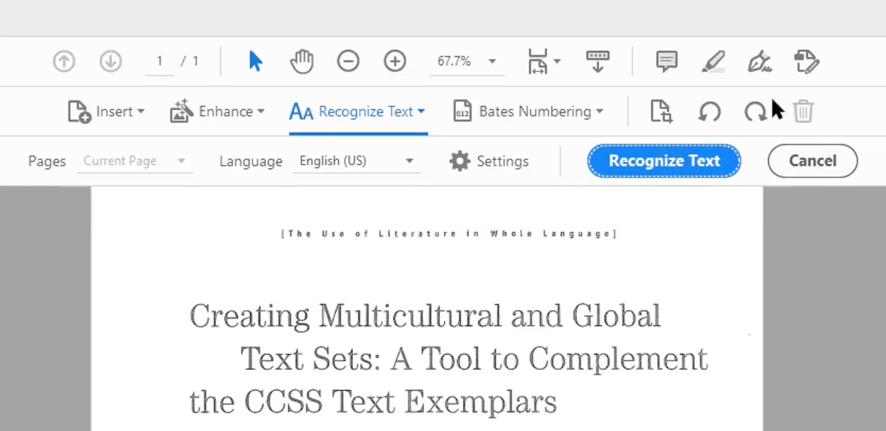Image resolution: width=886 pixels, height=431 pixels.
Task: Activate the arrow Selection tool
Action: tap(256, 61)
